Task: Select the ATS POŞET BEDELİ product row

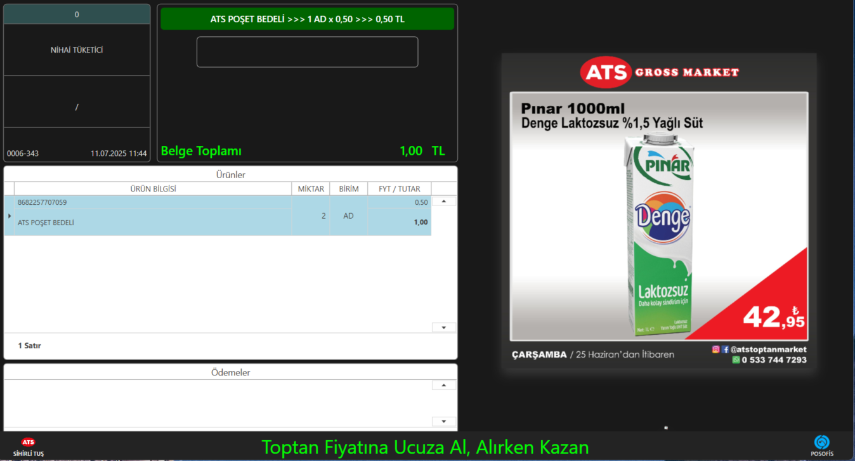Action: (x=218, y=216)
